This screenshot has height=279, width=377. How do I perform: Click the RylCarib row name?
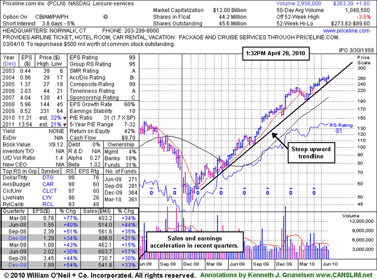pos(13,205)
